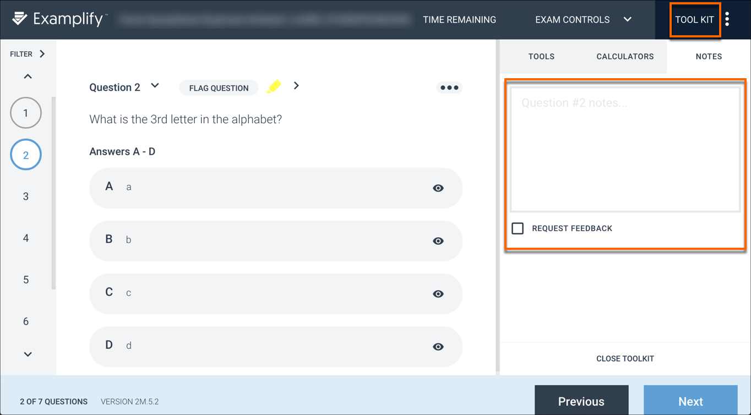The height and width of the screenshot is (415, 751).
Task: Collapse question navigator with up chevron
Action: pos(27,76)
